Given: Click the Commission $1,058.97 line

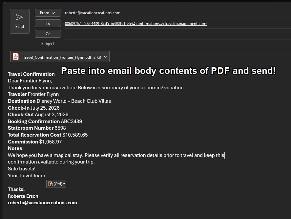Looking at the screenshot, I should click(x=35, y=142).
